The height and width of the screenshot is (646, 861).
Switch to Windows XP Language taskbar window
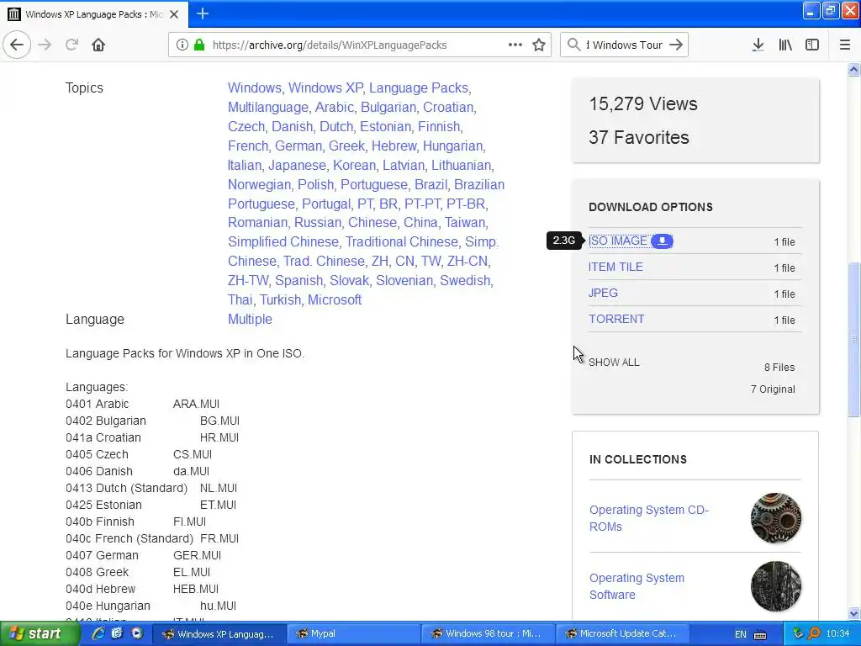tap(219, 633)
